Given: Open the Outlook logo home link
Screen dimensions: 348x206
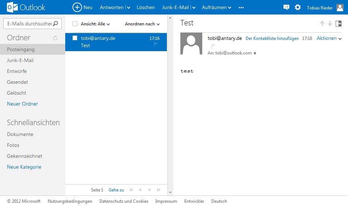Looking at the screenshot, I should point(26,7).
